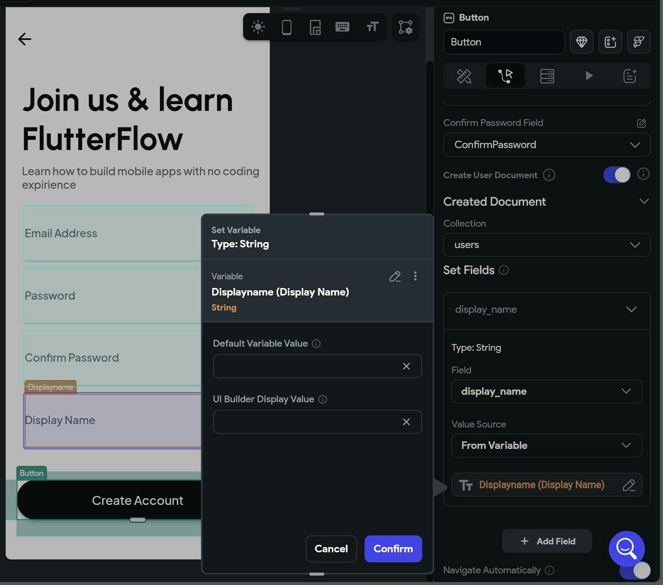Switch to the Actions tab
This screenshot has height=585, width=663.
click(x=505, y=76)
